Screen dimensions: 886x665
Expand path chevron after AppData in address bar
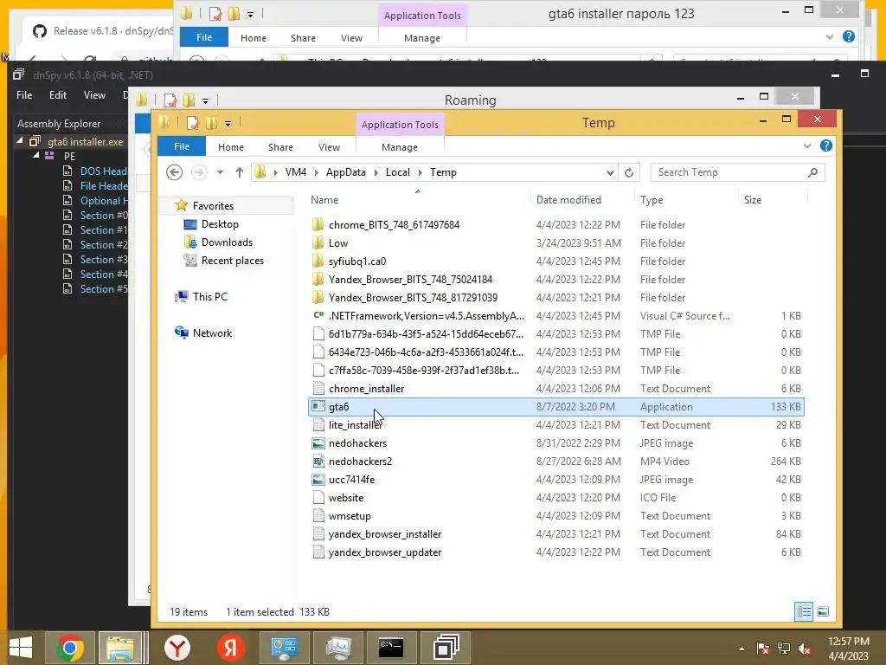[x=376, y=172]
